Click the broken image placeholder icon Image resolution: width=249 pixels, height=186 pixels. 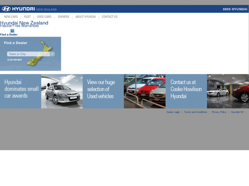(12, 31)
